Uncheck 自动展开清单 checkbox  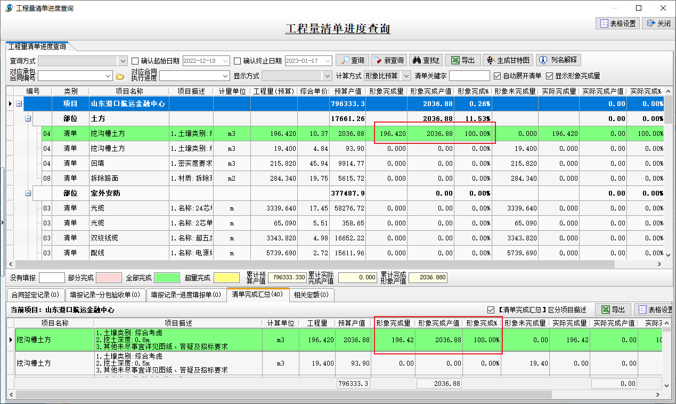498,76
